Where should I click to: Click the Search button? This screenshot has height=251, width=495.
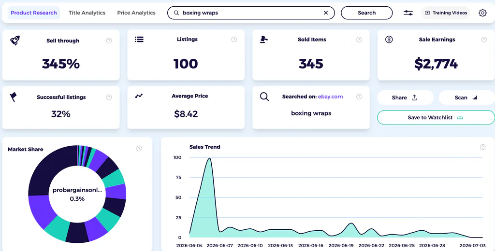coord(367,13)
